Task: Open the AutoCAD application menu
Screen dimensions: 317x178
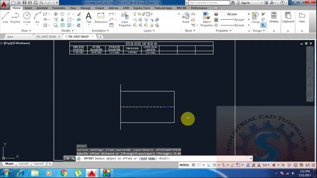Action: coord(4,4)
